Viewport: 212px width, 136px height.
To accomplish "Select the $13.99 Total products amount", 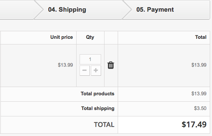I will coord(199,93).
